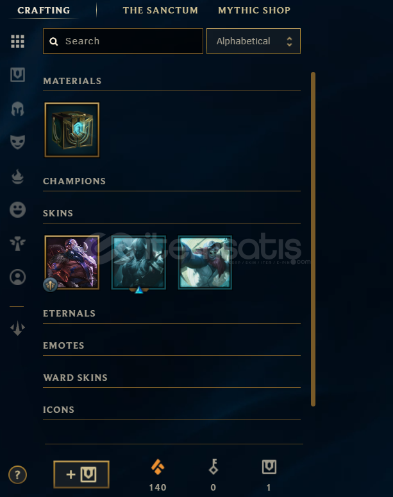Switch to The Sanctum tab
393x497 pixels.
[x=160, y=10]
